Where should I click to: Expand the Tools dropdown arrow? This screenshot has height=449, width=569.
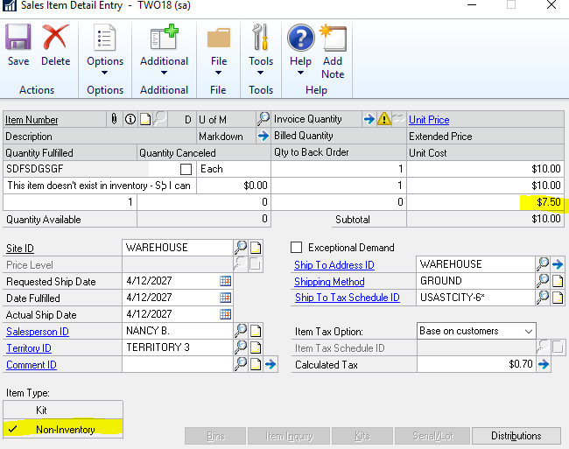coord(260,73)
